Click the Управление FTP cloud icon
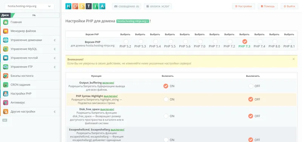The height and width of the screenshot is (142, 302). [x=6, y=67]
